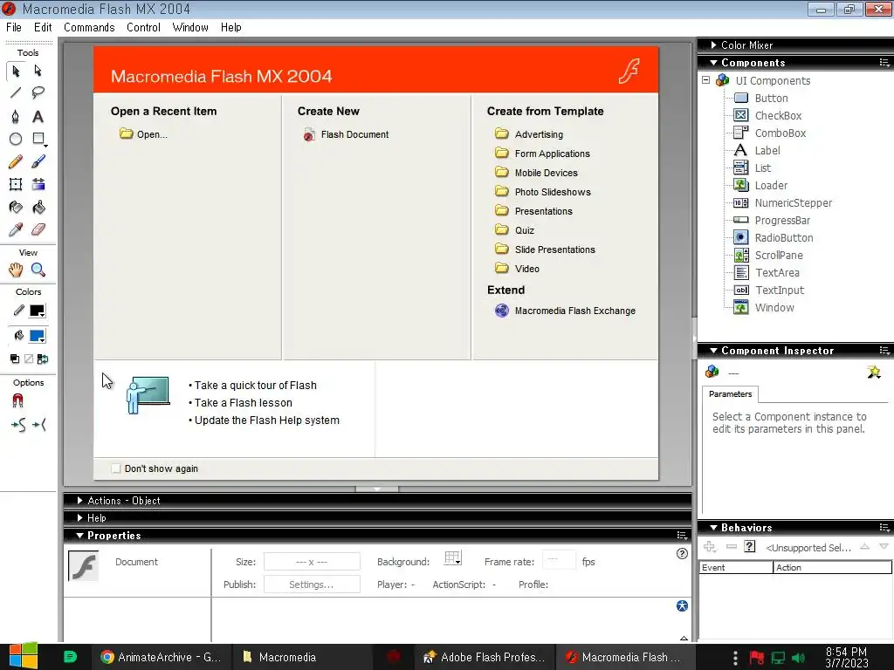Select the Pencil tool
Image resolution: width=894 pixels, height=670 pixels.
(16, 161)
